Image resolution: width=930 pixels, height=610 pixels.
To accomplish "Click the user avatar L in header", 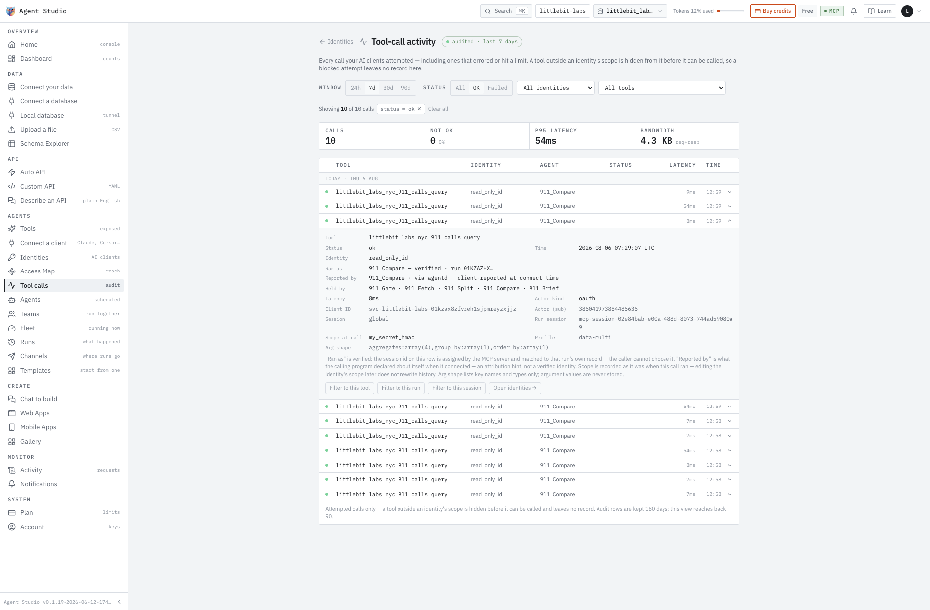I will 907,11.
